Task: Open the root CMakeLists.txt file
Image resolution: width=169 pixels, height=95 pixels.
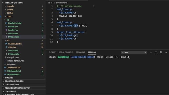Action: [x=13, y=68]
